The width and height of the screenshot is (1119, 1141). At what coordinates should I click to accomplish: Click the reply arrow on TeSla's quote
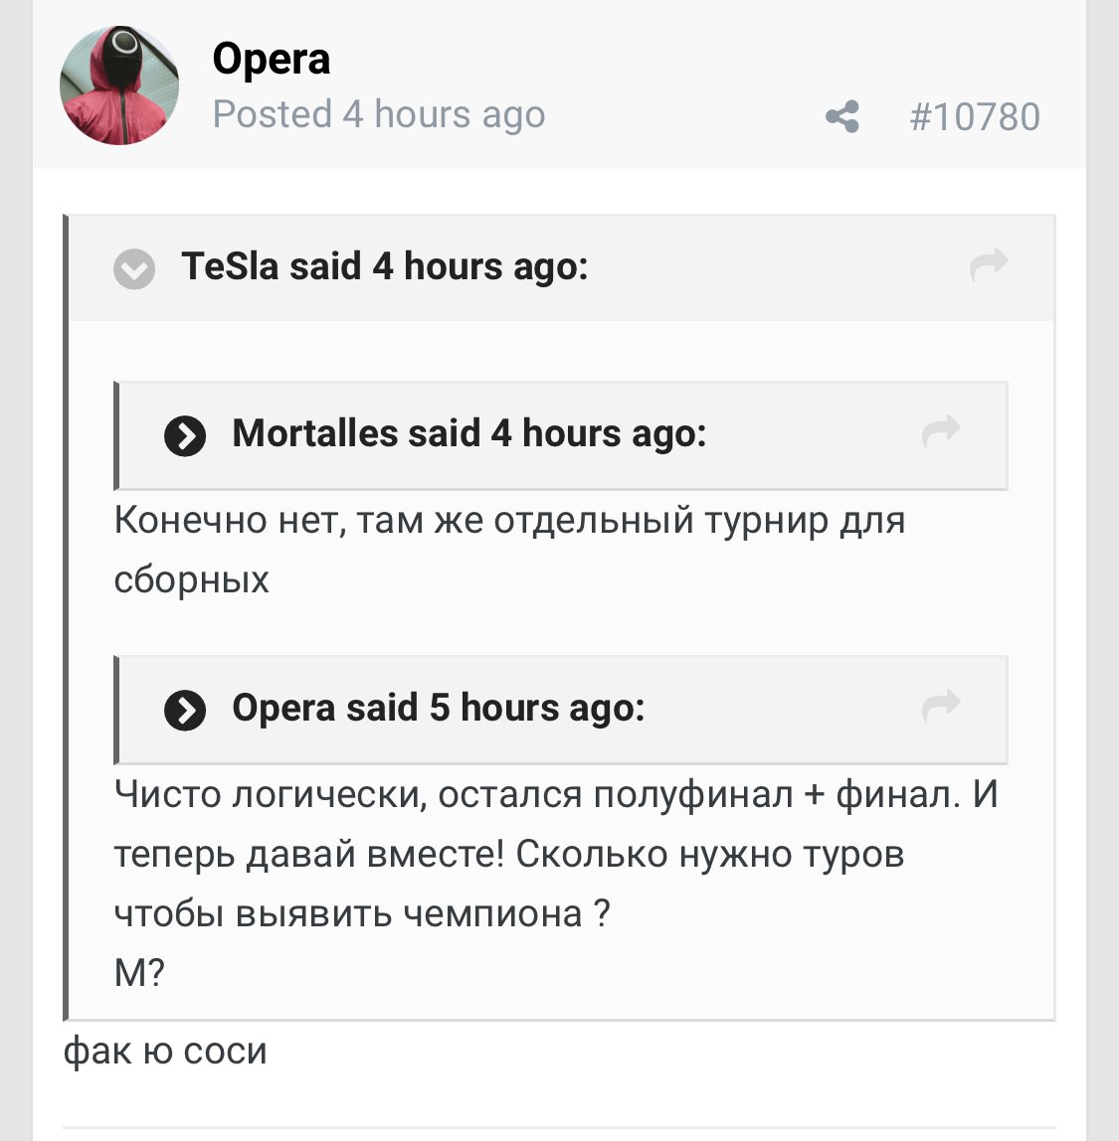click(988, 264)
